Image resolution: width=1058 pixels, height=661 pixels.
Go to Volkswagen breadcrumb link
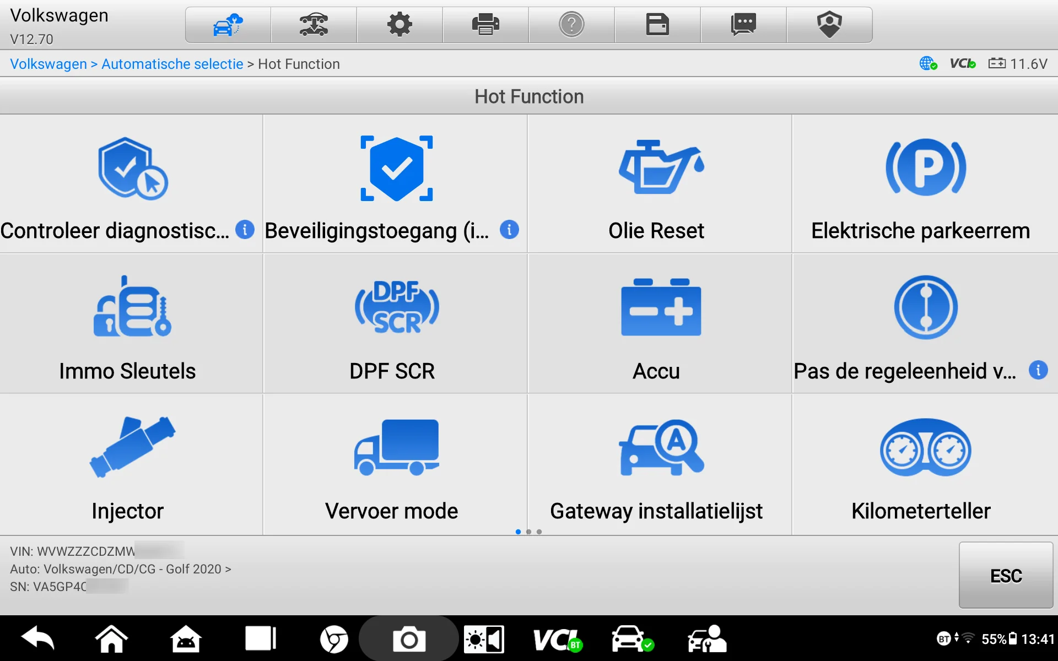click(48, 64)
